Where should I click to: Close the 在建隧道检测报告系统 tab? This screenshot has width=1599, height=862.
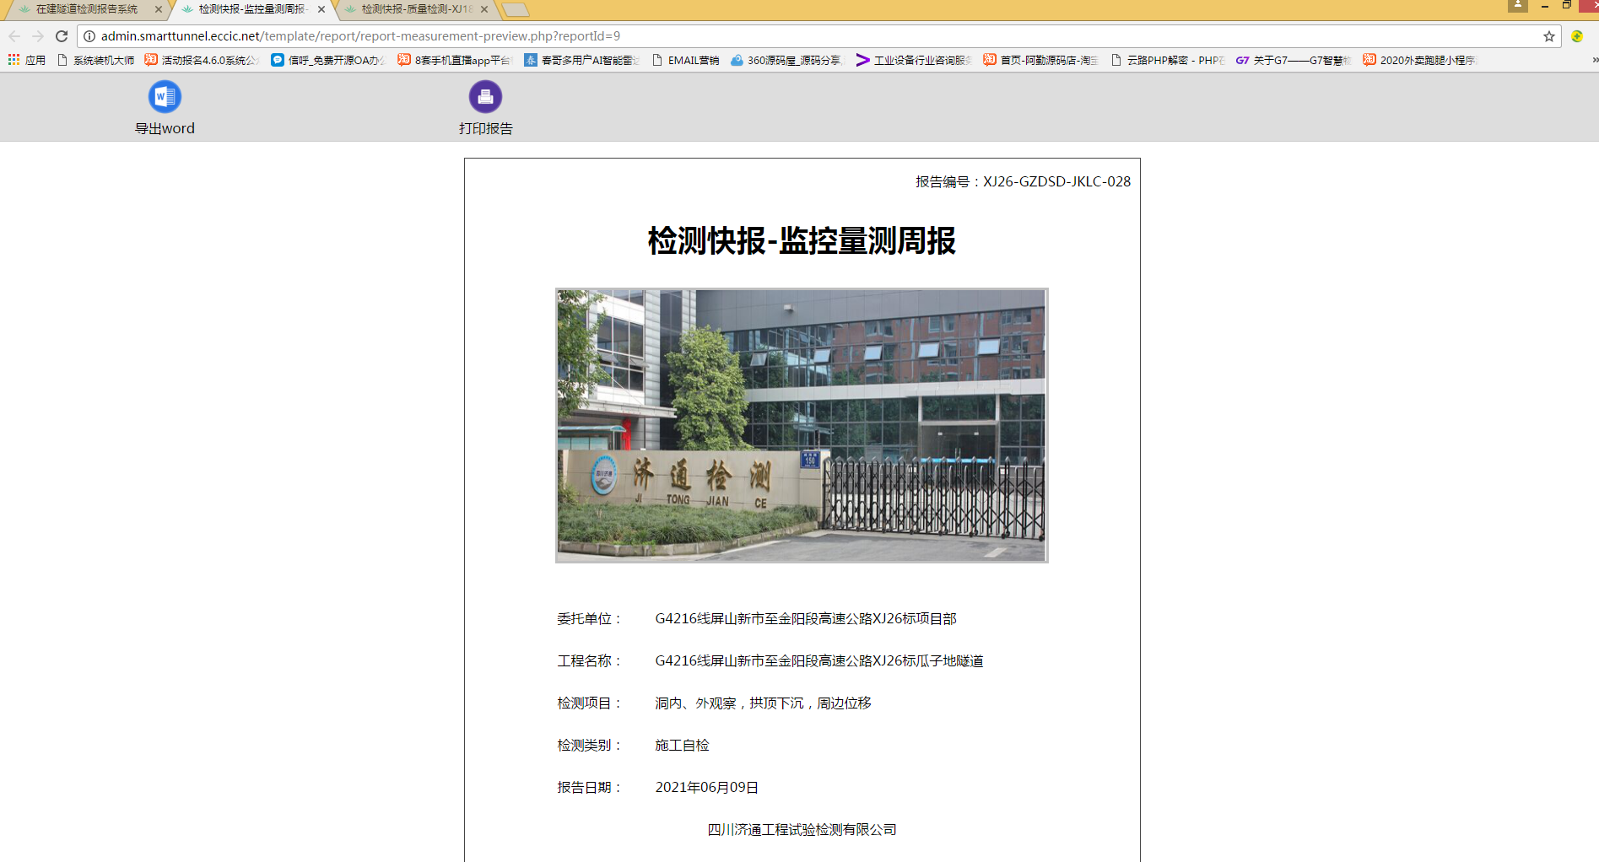pyautogui.click(x=158, y=9)
